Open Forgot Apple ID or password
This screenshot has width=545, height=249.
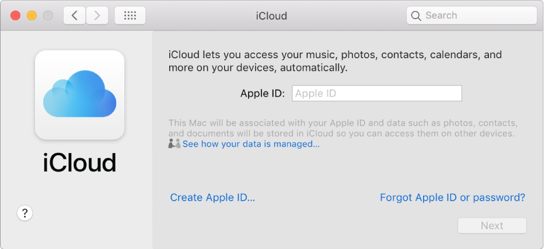452,198
